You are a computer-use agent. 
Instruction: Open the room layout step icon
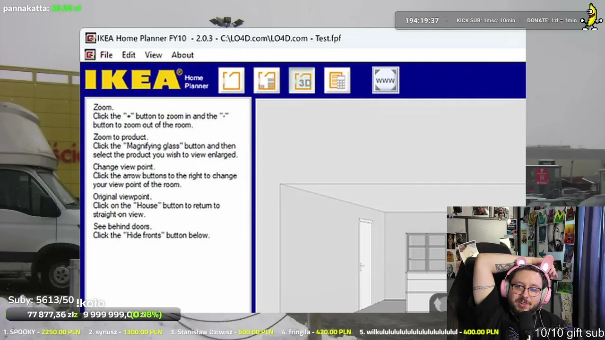point(232,80)
